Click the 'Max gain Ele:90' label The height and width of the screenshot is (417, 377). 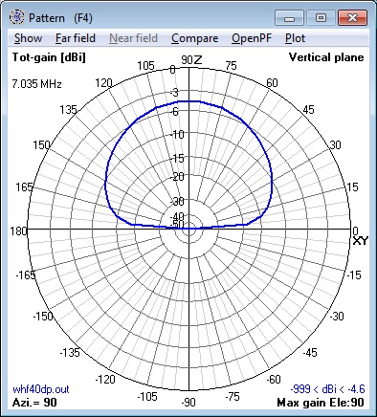[x=321, y=403]
